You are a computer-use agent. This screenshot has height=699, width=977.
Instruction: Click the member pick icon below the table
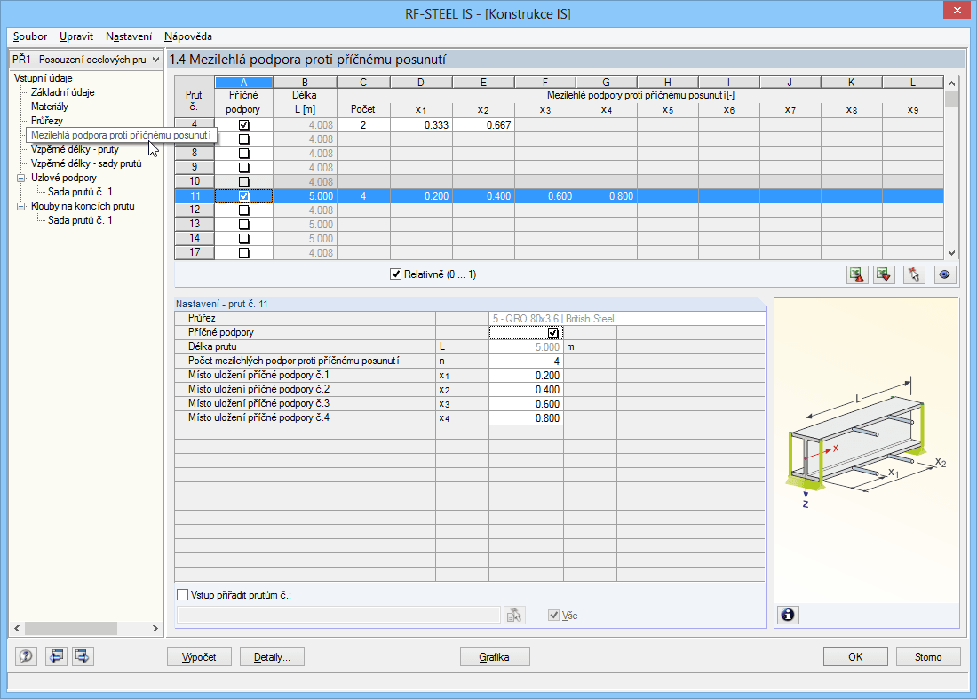914,274
